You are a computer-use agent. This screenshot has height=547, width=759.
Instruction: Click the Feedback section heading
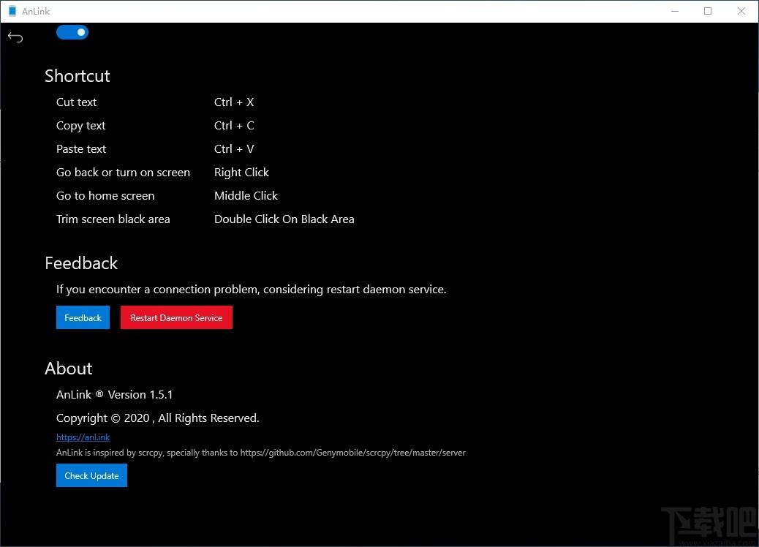[x=81, y=263]
